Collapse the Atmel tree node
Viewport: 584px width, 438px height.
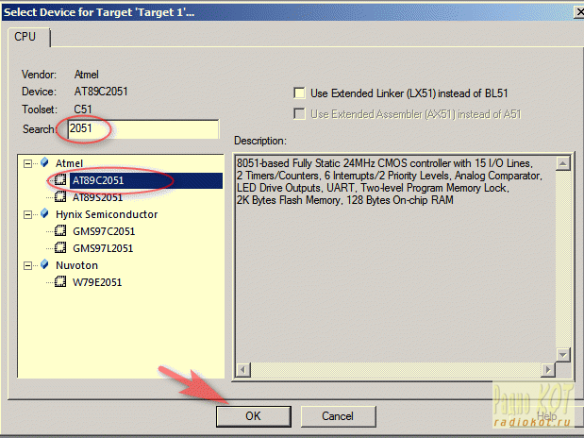pos(27,163)
